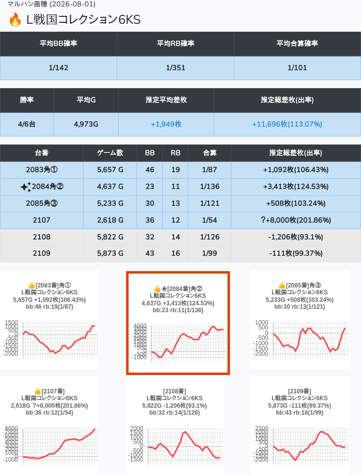Image resolution: width=361 pixels, height=475 pixels.
Task: Click the ゲーム数 column header
Action: [110, 153]
